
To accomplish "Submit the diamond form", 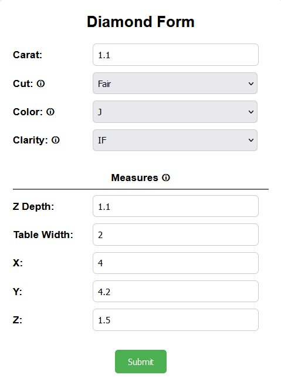I will click(141, 362).
